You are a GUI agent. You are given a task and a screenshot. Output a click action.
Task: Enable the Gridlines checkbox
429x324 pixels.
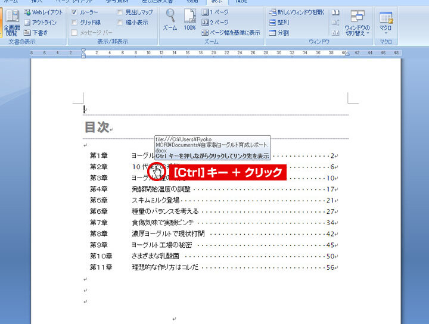[x=74, y=22]
